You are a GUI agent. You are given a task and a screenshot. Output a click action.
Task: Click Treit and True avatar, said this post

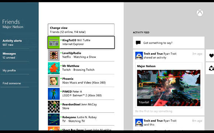click(139, 123)
